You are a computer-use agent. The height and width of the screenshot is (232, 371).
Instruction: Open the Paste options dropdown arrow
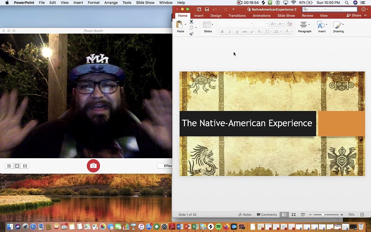(x=185, y=24)
